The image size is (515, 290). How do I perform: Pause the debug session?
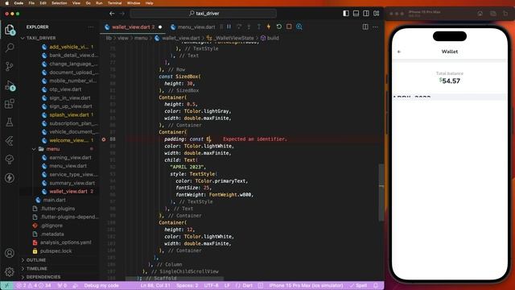click(x=229, y=27)
